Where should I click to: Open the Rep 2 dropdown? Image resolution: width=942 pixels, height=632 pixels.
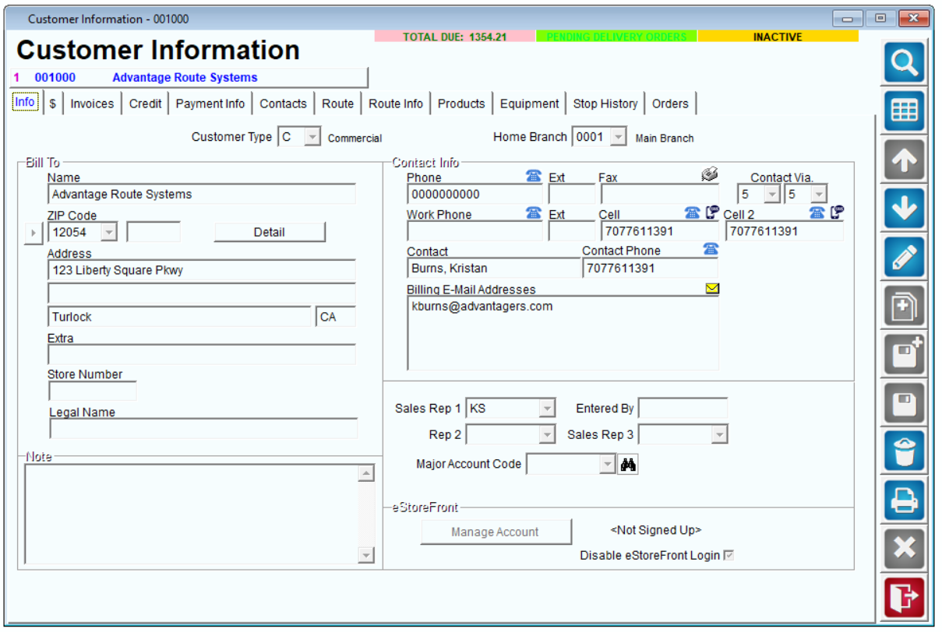pyautogui.click(x=547, y=434)
